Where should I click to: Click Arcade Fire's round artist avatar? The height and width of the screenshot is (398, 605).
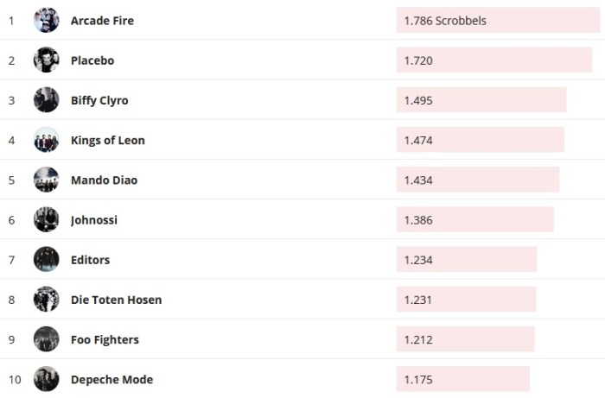[x=46, y=21]
